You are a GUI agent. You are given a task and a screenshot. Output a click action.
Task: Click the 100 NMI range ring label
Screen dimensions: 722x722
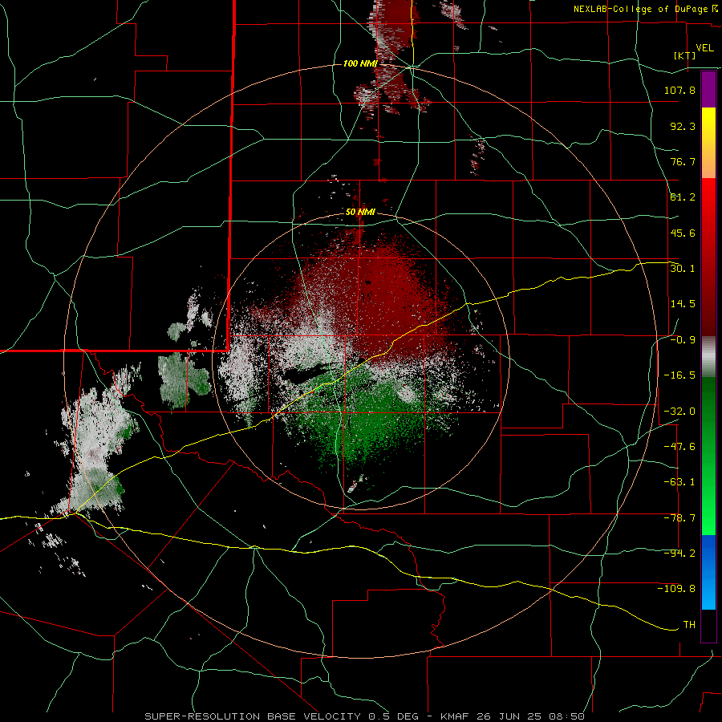pyautogui.click(x=360, y=63)
